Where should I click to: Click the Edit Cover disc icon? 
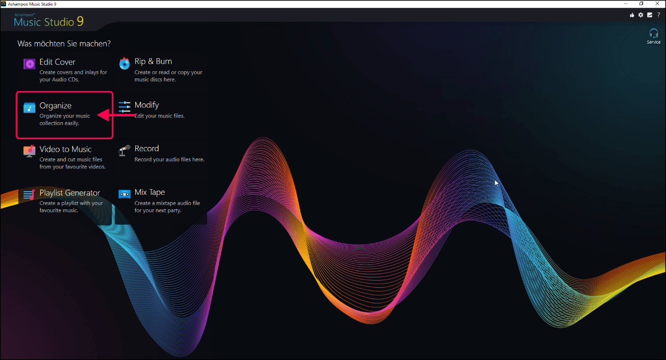click(x=29, y=64)
